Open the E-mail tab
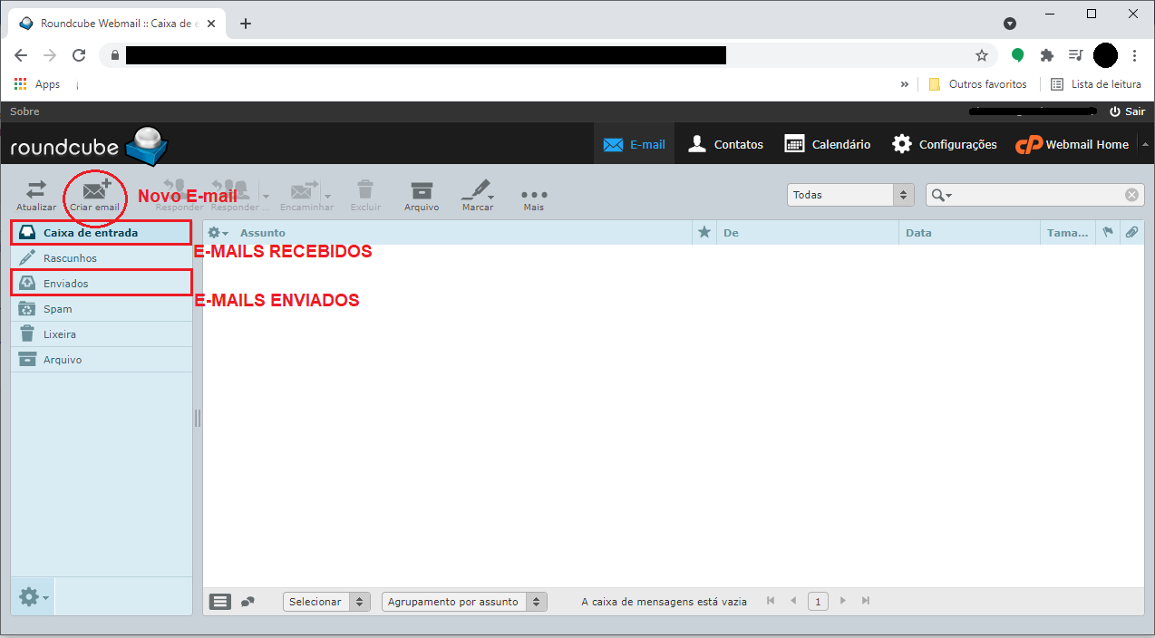1155x638 pixels. [634, 144]
